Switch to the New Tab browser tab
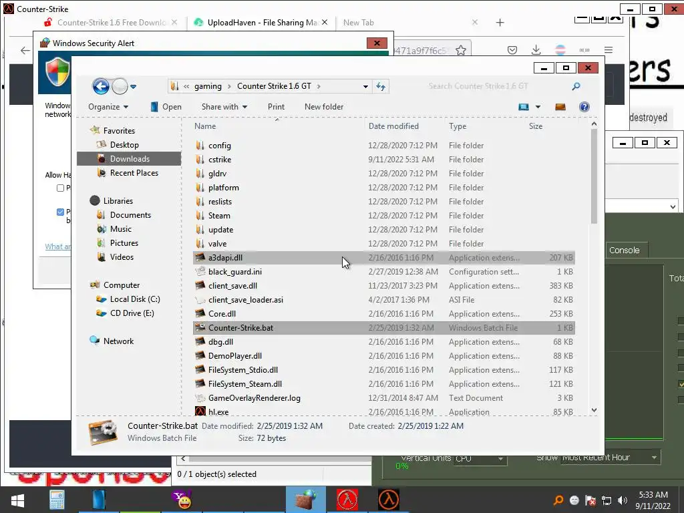 coord(358,23)
